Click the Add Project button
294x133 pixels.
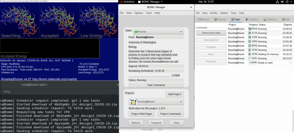point(175,94)
